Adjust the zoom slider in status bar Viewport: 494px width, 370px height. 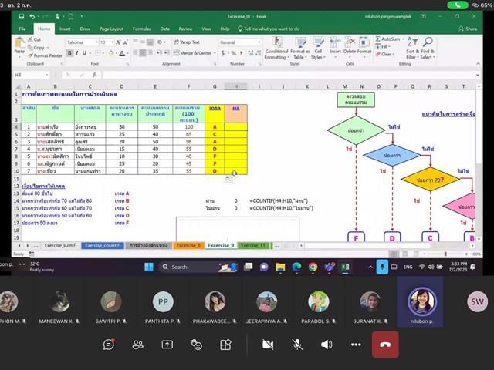pos(445,254)
